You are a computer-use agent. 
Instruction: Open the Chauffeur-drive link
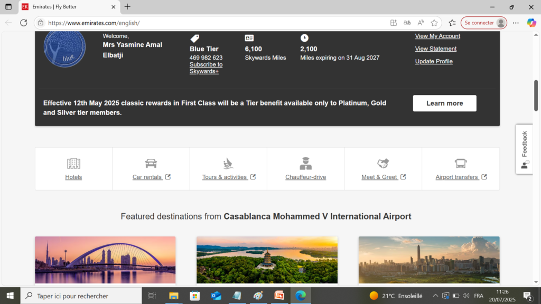click(x=306, y=177)
